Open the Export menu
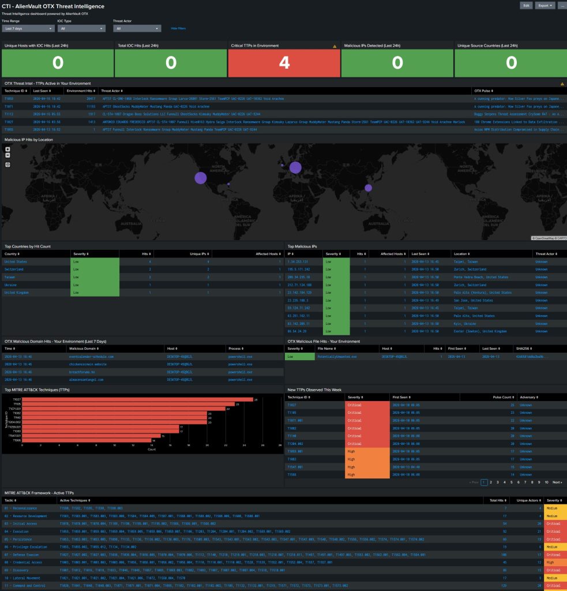The height and width of the screenshot is (591, 567). click(x=545, y=5)
